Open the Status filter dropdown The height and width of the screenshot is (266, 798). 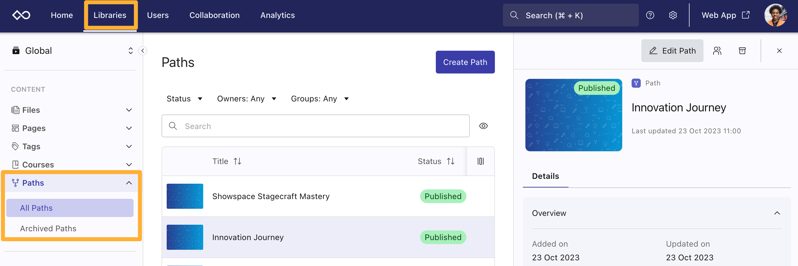tap(185, 99)
